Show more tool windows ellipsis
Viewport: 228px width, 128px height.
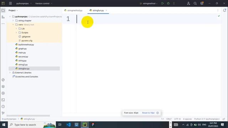pyautogui.click(x=3, y=23)
